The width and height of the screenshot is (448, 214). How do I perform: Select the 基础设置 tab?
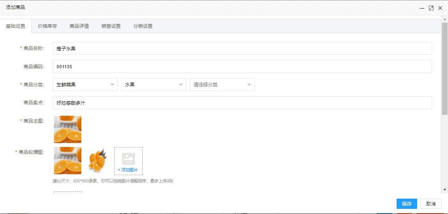pos(15,26)
